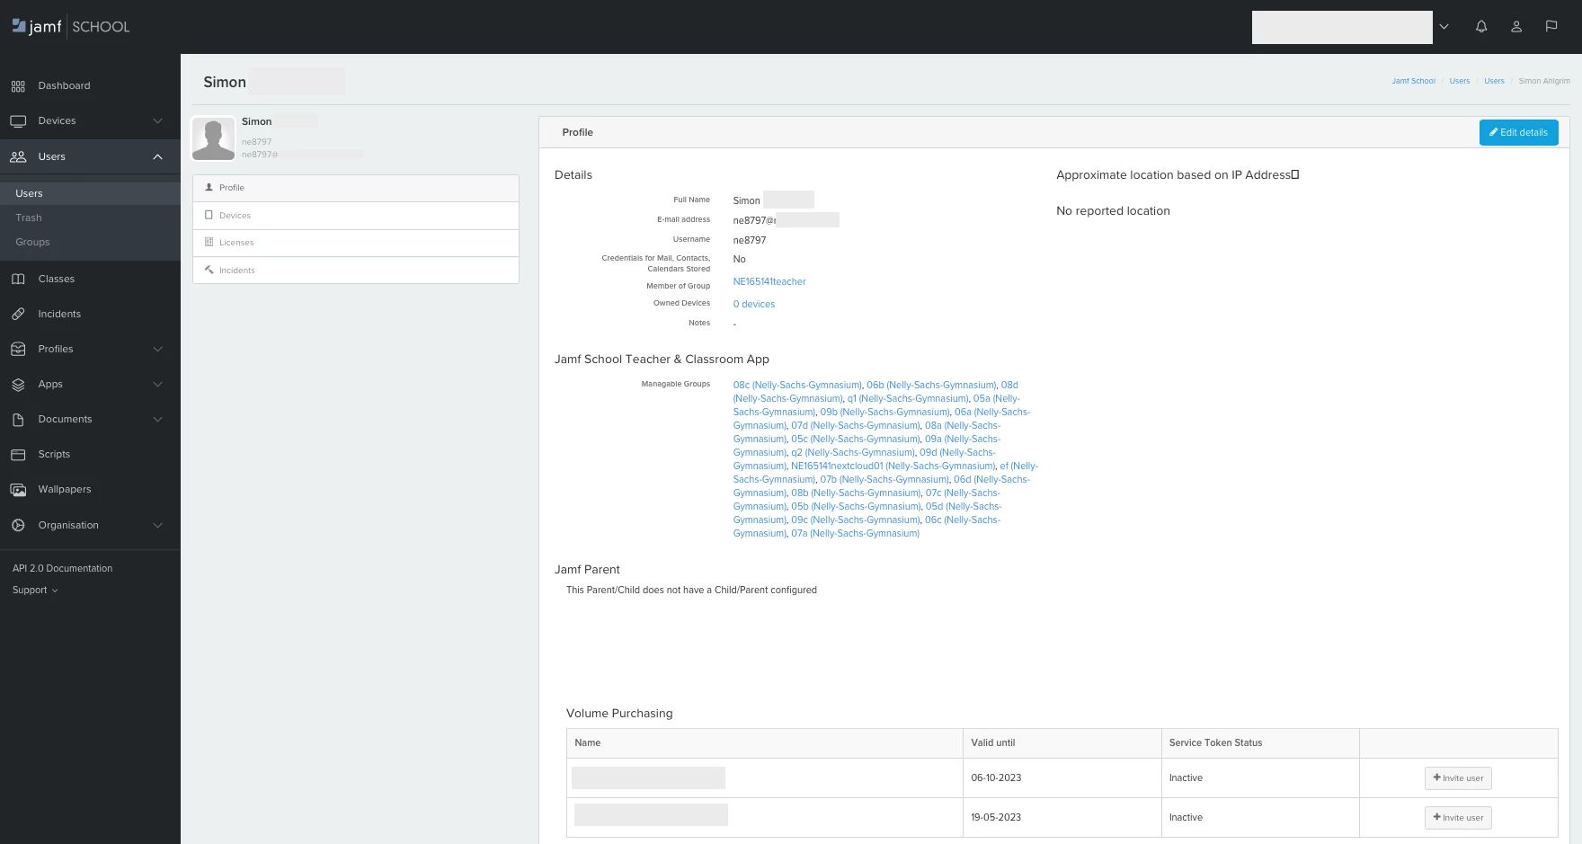Click the info icon beside IP Address heading
This screenshot has width=1582, height=844.
coord(1295,174)
